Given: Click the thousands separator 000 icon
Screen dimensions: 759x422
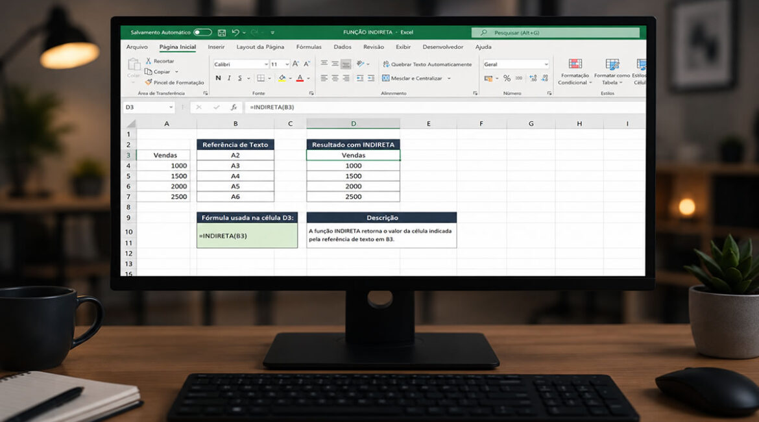Looking at the screenshot, I should point(519,78).
